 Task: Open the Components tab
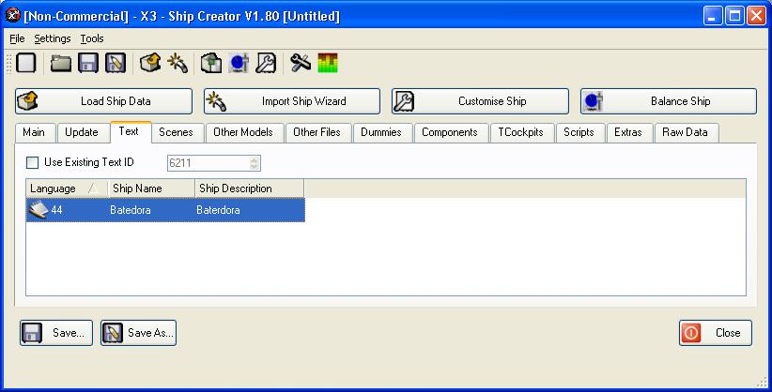coord(450,132)
